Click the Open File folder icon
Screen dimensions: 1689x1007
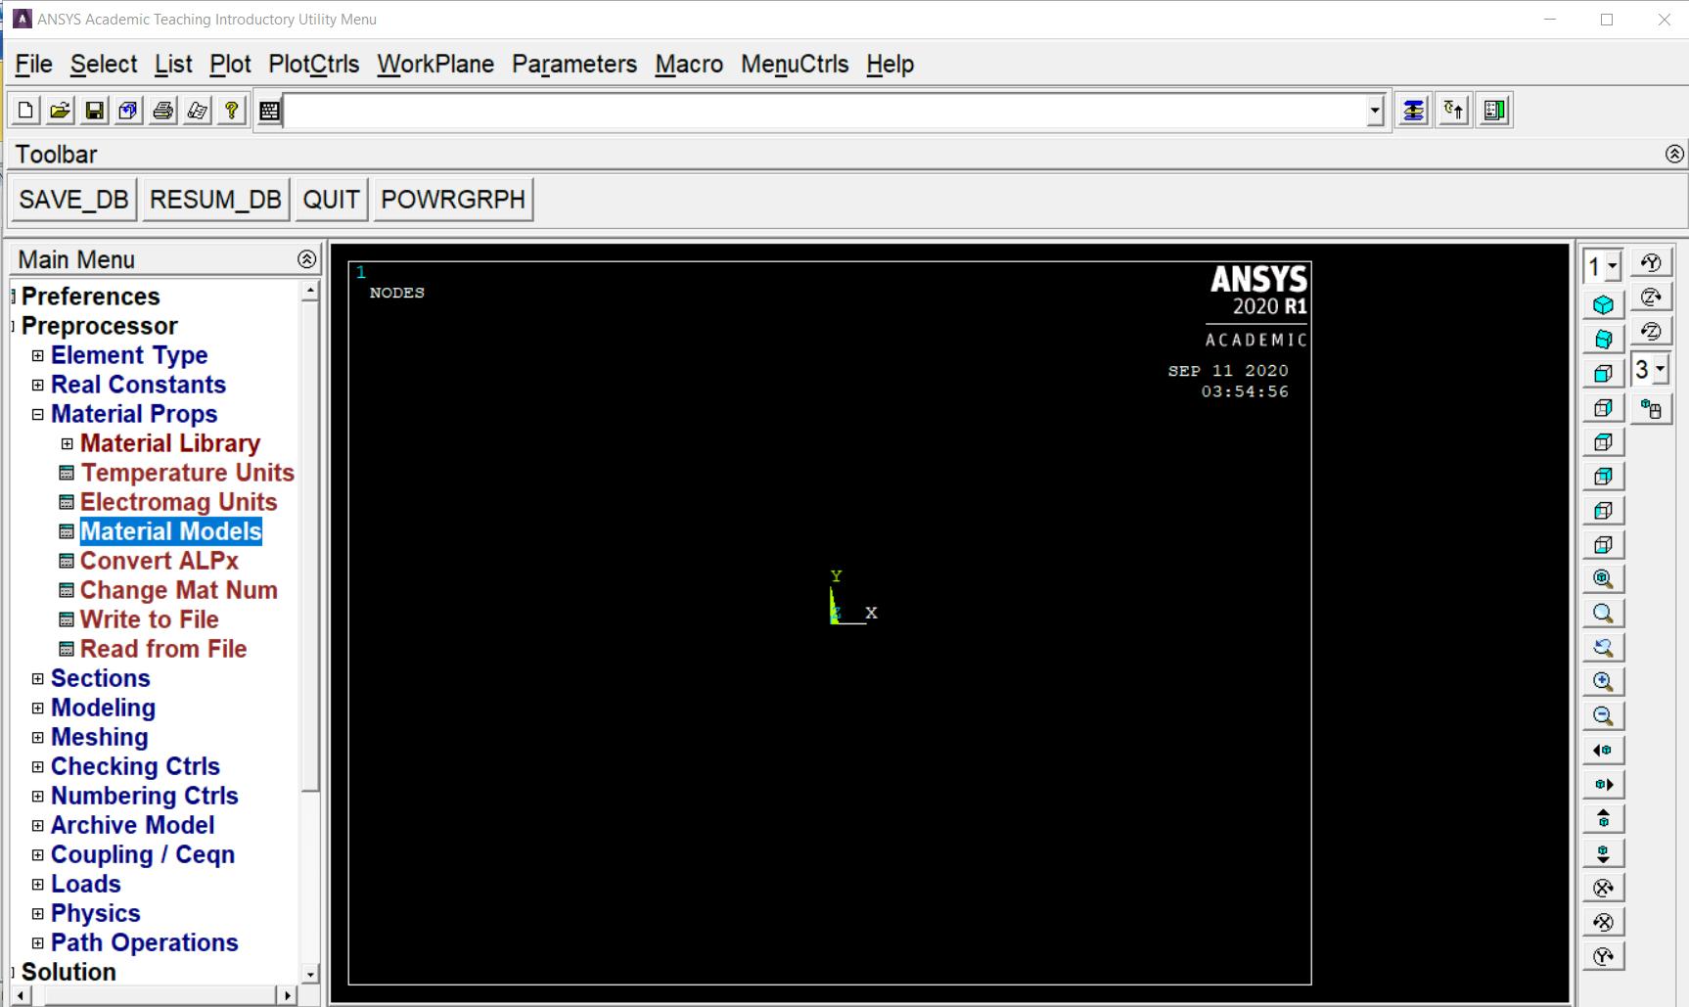(x=60, y=111)
